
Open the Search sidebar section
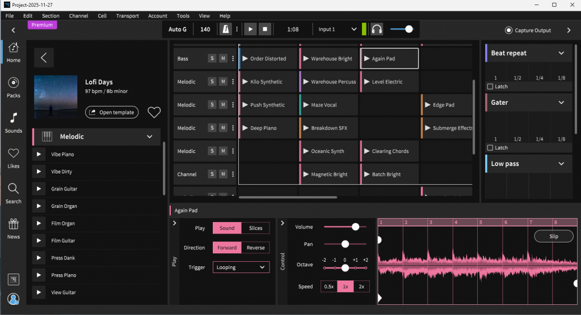pos(14,193)
